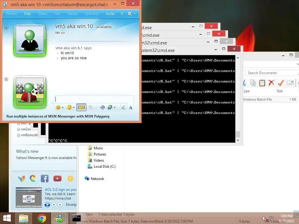Viewport: 299px width, 224px height.
Task: Click the cmd window scroll down arrow
Action: pos(238,140)
